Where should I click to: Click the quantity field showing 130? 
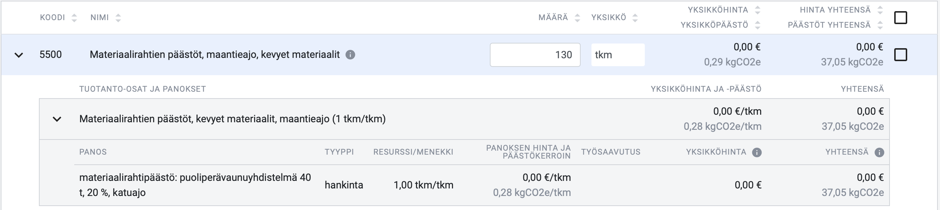coord(535,55)
